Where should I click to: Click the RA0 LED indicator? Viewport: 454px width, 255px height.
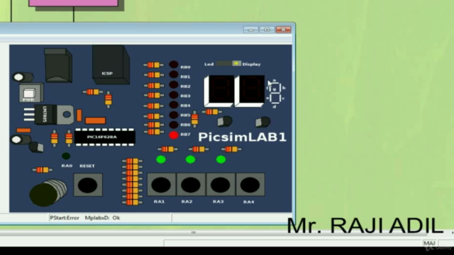click(x=66, y=156)
